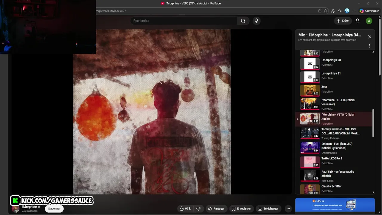
Task: Click the 'TAHA LKOBRA 3' title text
Action: coord(332,159)
